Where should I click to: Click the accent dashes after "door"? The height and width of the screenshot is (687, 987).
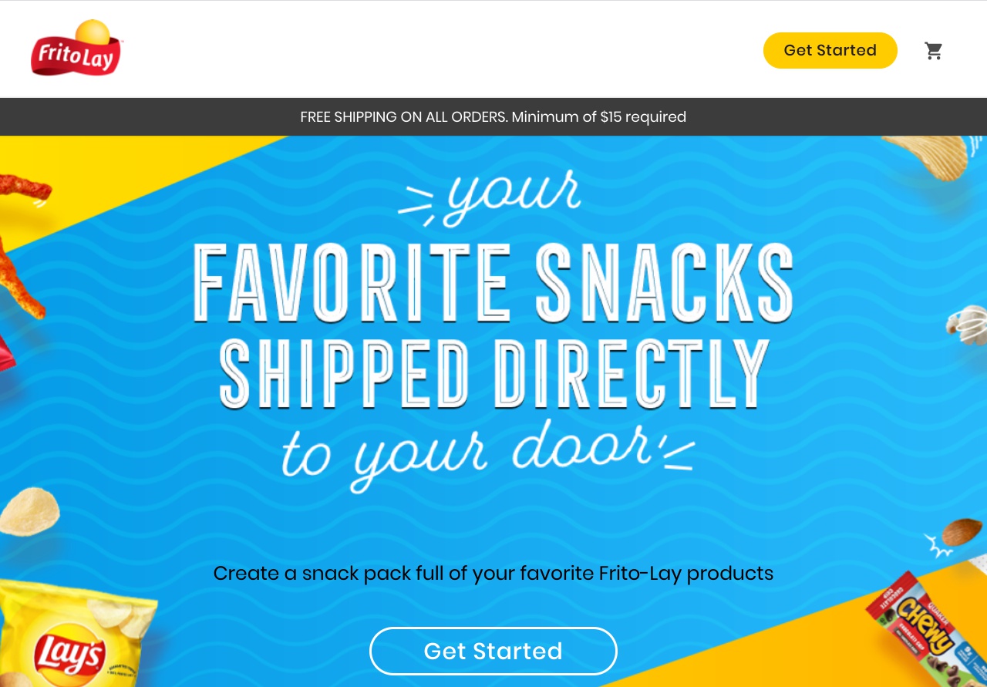point(677,455)
